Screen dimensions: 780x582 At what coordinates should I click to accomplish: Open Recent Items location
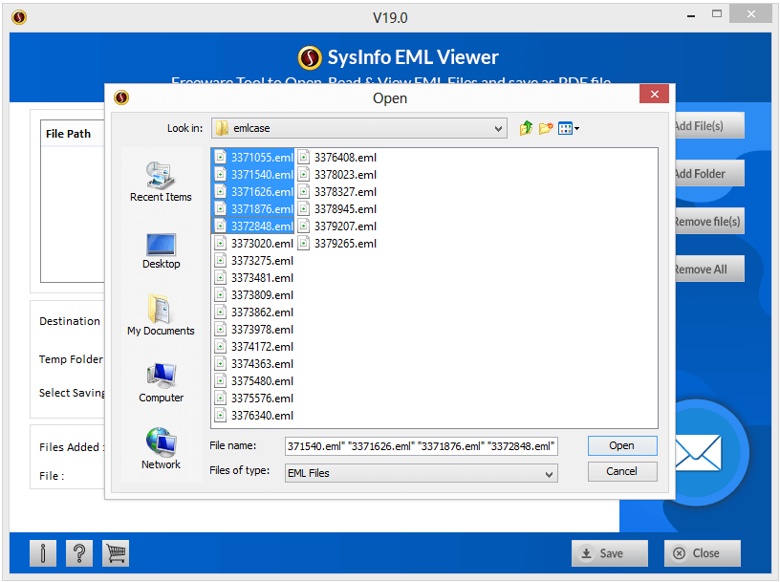coord(161,182)
